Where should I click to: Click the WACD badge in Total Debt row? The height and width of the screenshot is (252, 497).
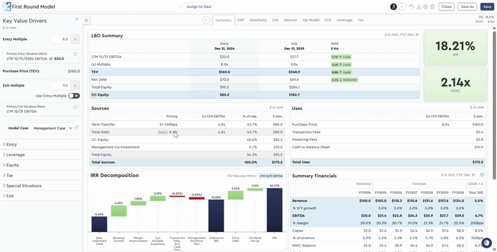click(x=163, y=132)
